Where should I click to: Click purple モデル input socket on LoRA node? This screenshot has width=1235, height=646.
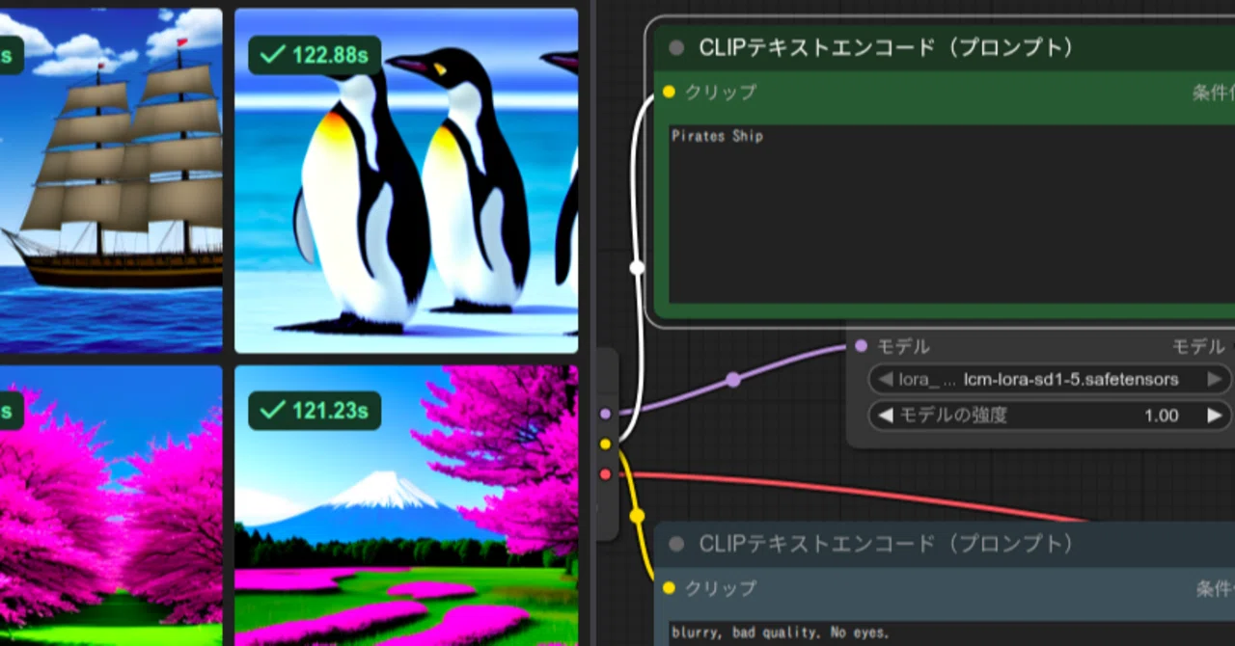coord(861,346)
